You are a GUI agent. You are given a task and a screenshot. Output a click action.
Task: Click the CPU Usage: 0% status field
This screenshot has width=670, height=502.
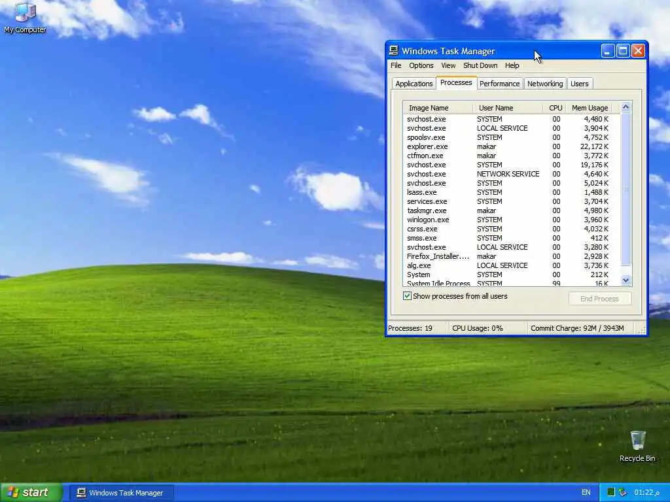point(487,328)
